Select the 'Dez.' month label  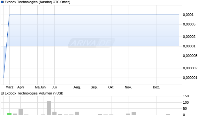[156, 87]
